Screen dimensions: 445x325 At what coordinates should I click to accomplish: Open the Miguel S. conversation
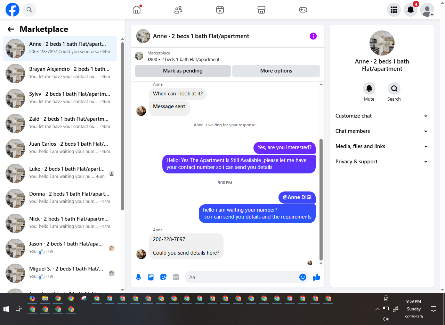pos(60,273)
